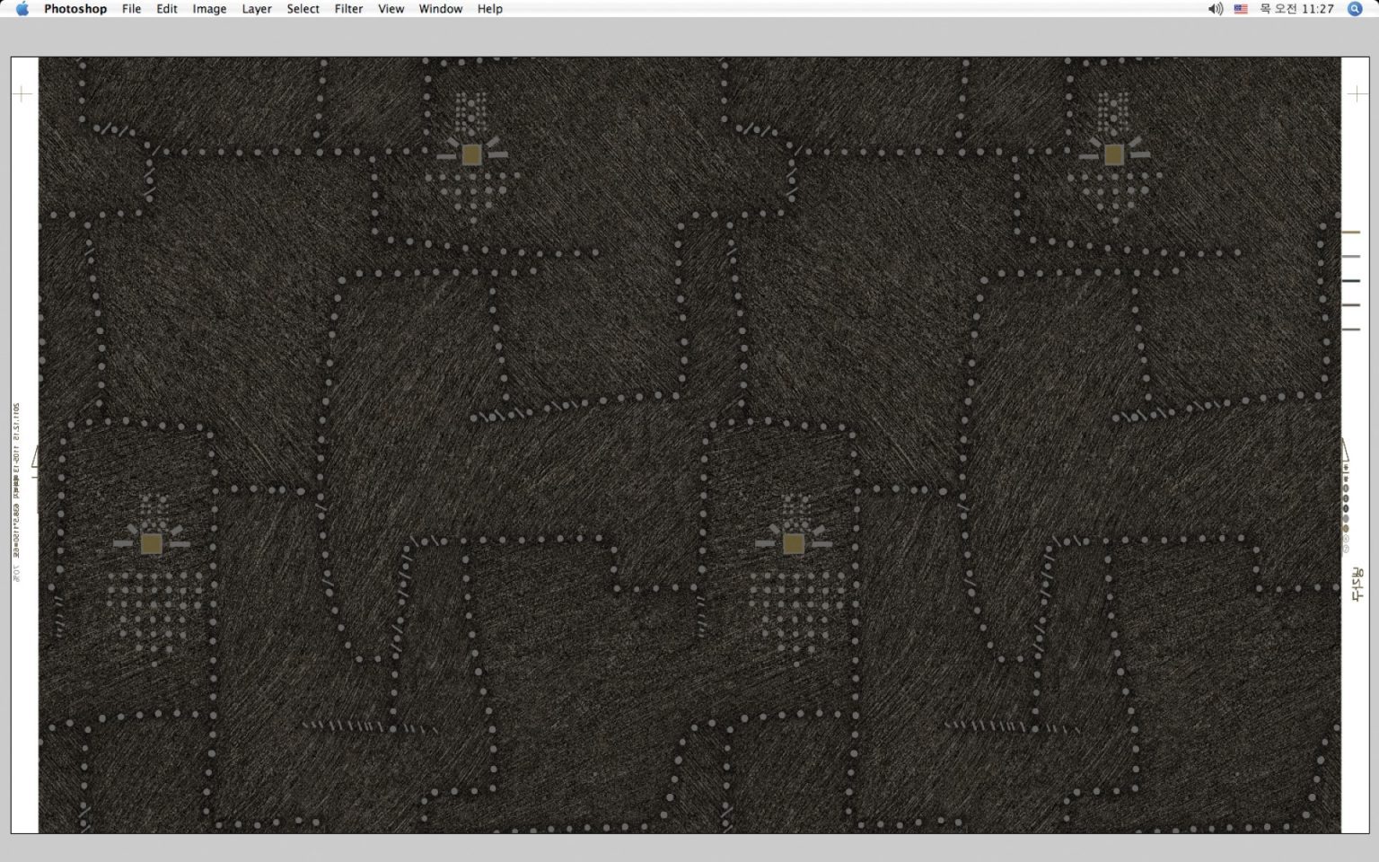Open the Layer menu
1379x862 pixels.
point(257,9)
